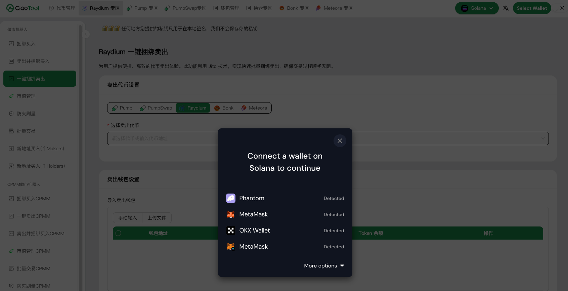Click the language translation icon
The image size is (568, 291).
point(506,8)
